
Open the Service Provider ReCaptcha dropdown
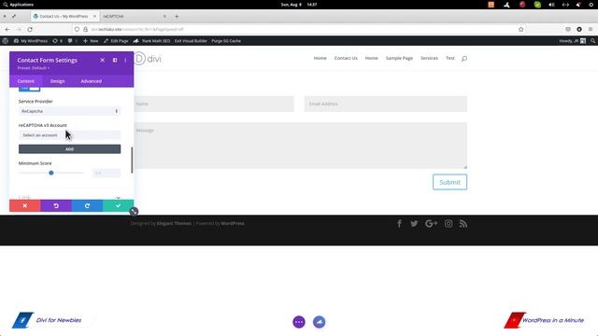click(x=69, y=111)
